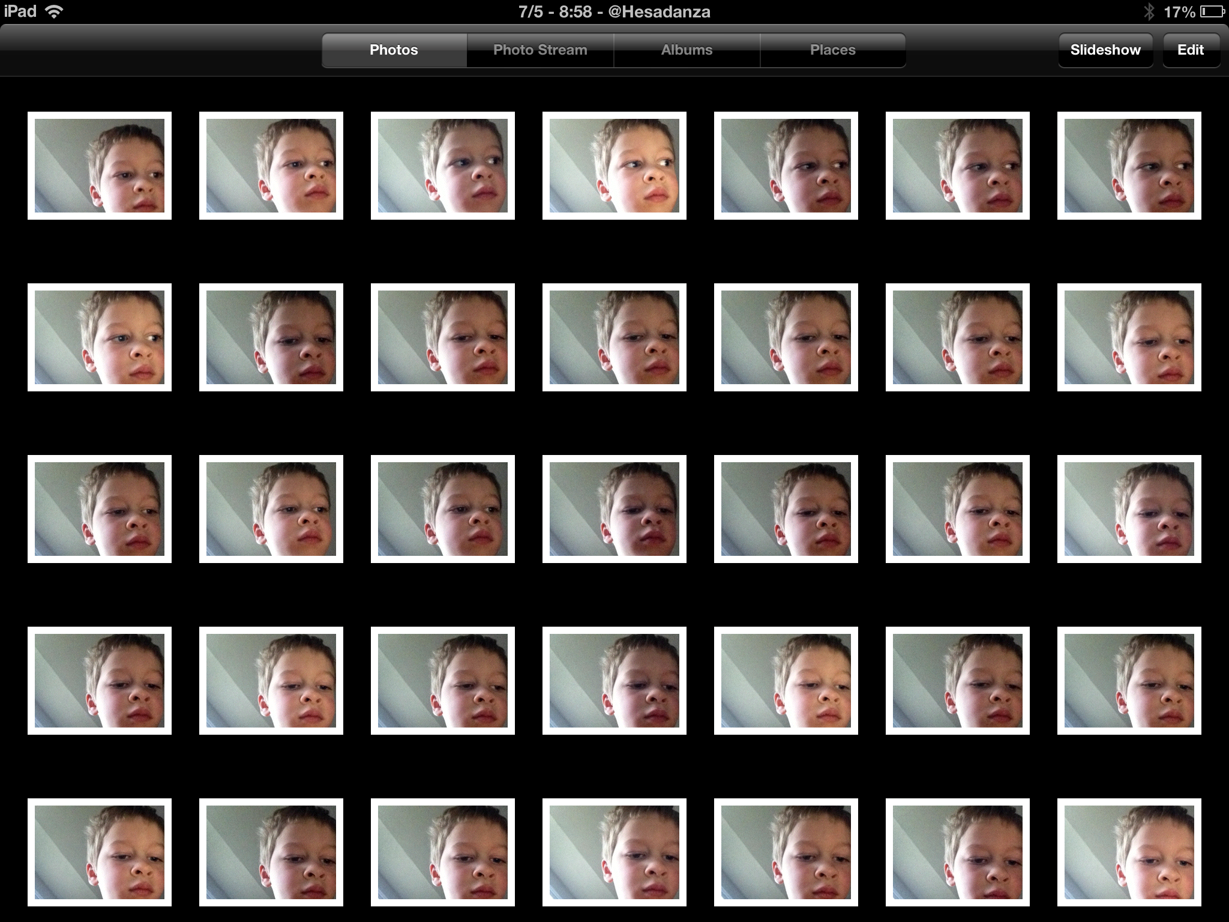Open middle photo in third row
The image size is (1229, 922).
pyautogui.click(x=614, y=509)
